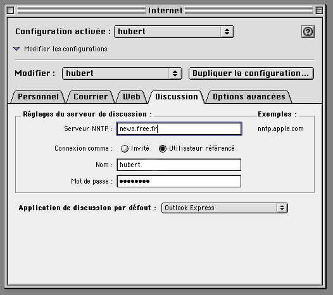Switch to the Web tab
The width and height of the screenshot is (333, 295).
pyautogui.click(x=132, y=97)
